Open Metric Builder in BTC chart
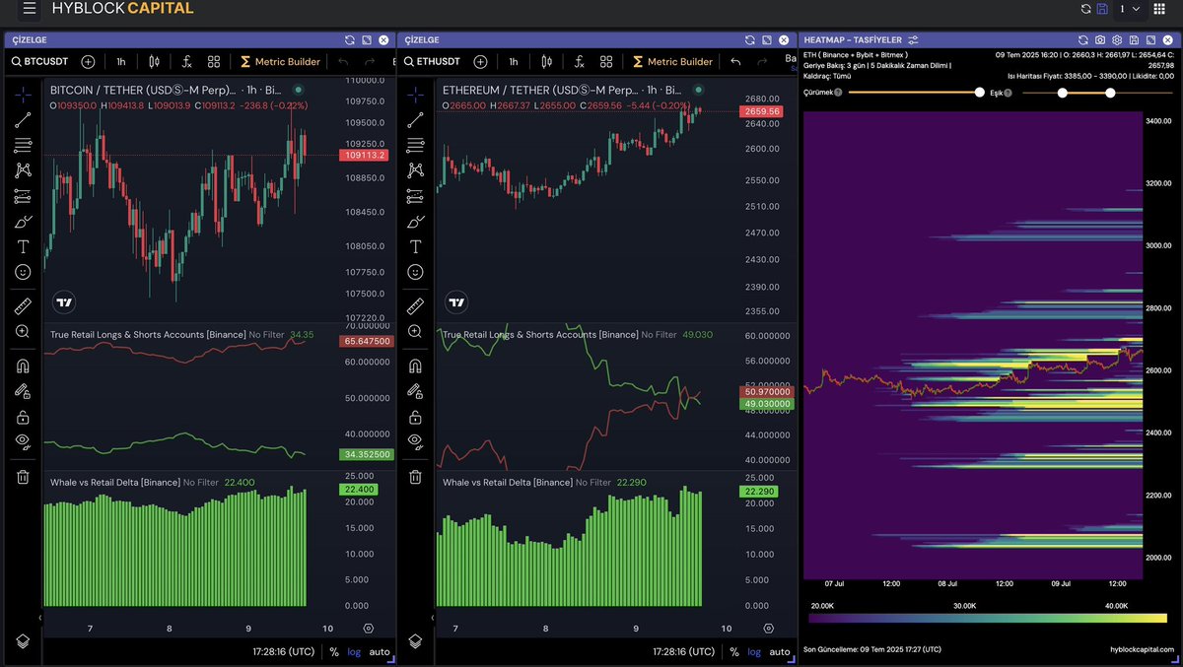 tap(281, 61)
